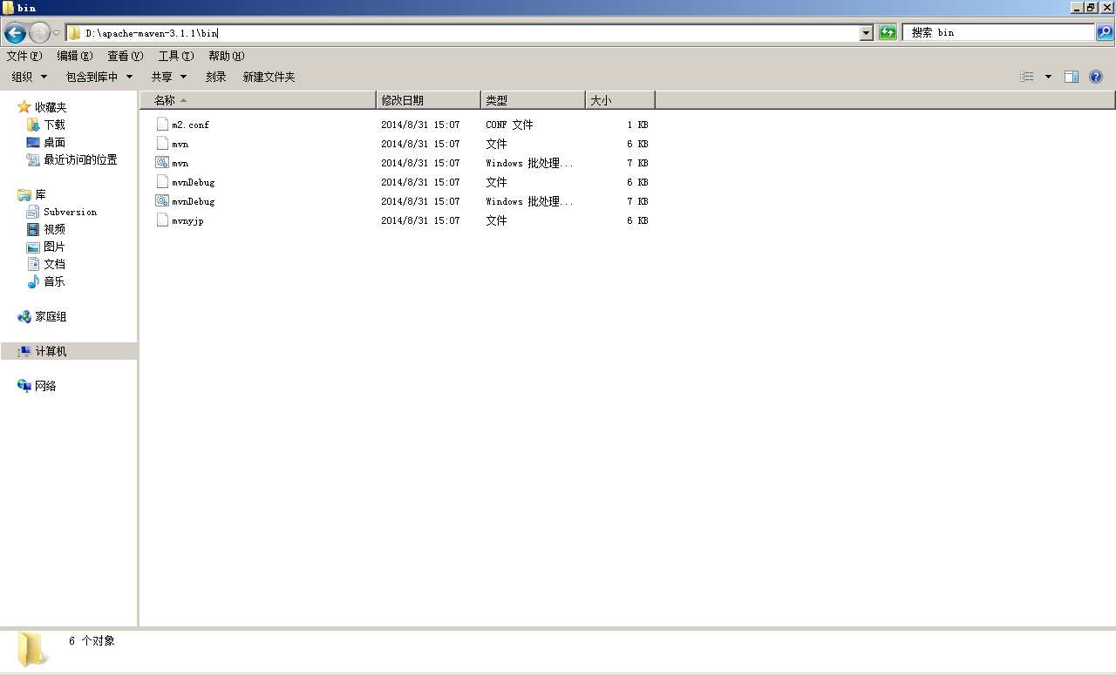This screenshot has width=1116, height=676.
Task: Click the 网络 icon
Action: pyautogui.click(x=24, y=386)
